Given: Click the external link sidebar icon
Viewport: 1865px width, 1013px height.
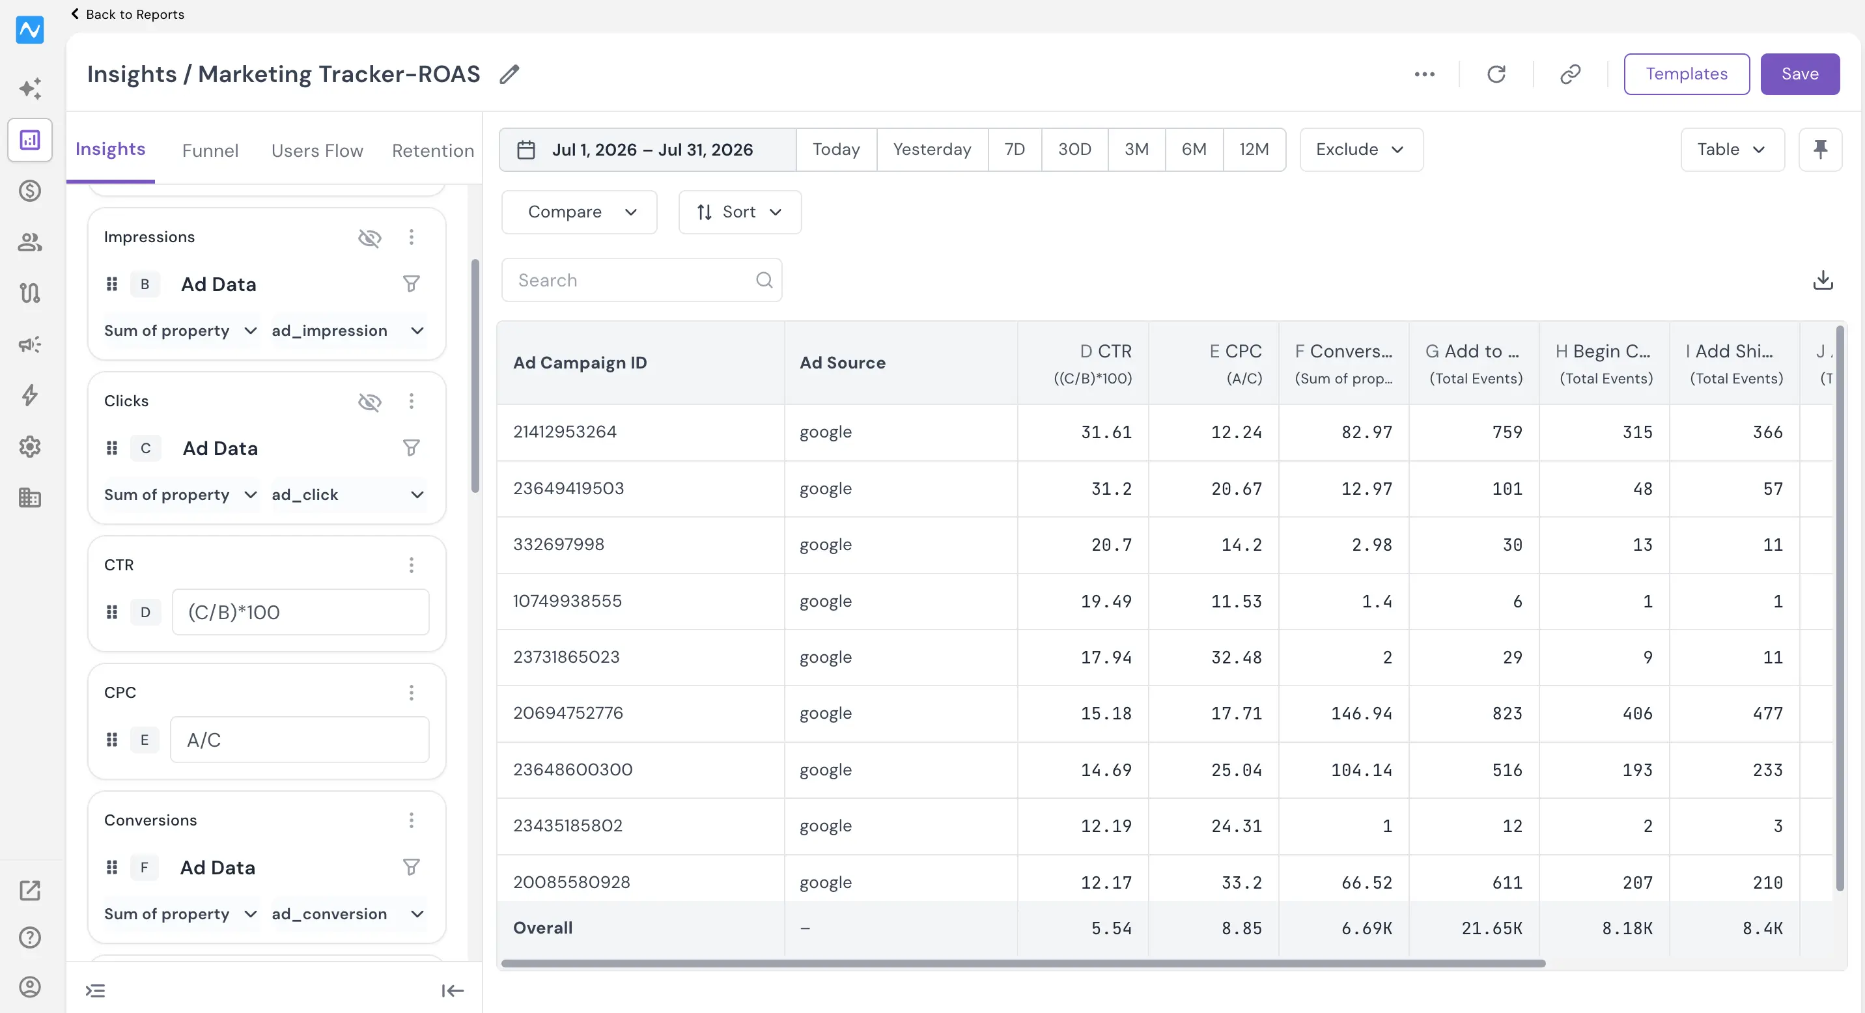Looking at the screenshot, I should pyautogui.click(x=30, y=891).
